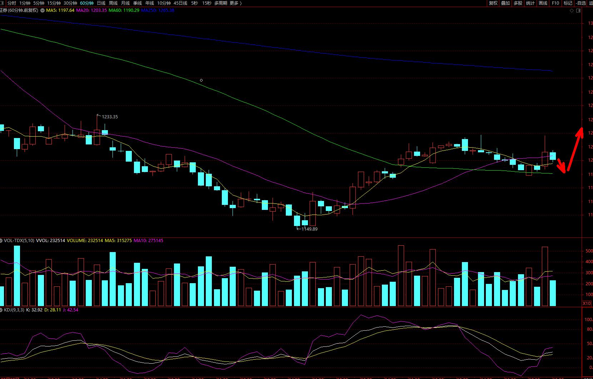Toggle the side panel icon at chart top-right
Screen dimensions: 593x379
coord(579,11)
